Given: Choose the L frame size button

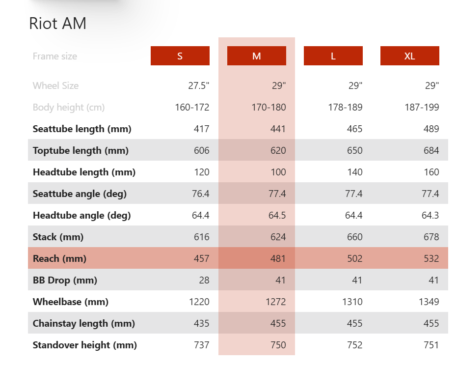Looking at the screenshot, I should point(333,56).
